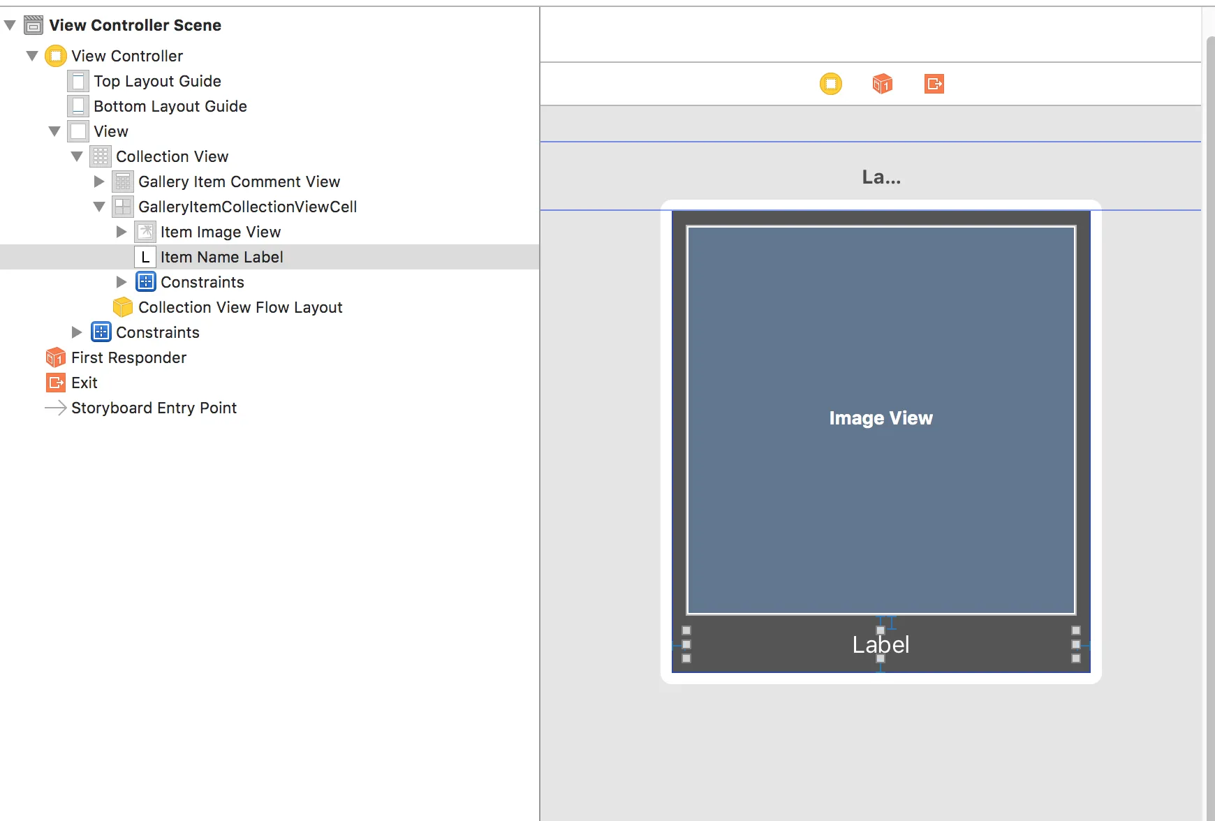The image size is (1215, 821).
Task: Click the yellow View Controller icon in scene dock
Action: click(x=831, y=84)
